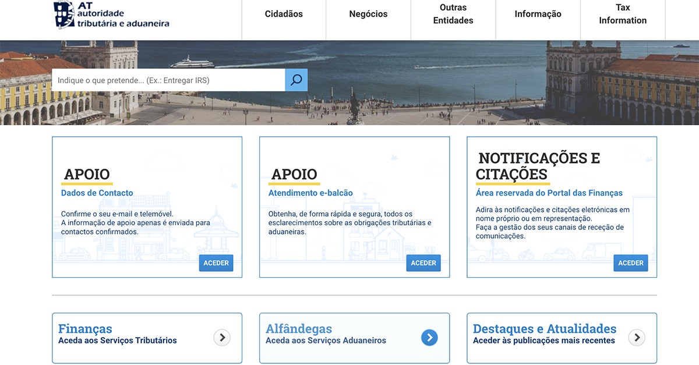Click ACEDER on Notificações e Citações
This screenshot has width=699, height=365.
pos(630,263)
